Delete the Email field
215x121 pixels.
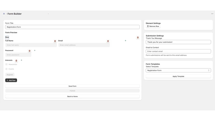tap(108, 41)
